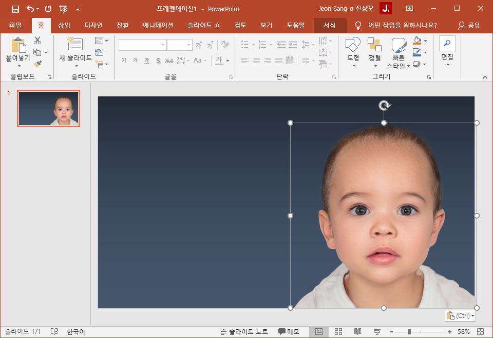
Task: Switch to the 디자인 tab
Action: pyautogui.click(x=93, y=25)
